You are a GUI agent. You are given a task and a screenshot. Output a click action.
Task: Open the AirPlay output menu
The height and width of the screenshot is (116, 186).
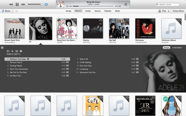click(46, 5)
